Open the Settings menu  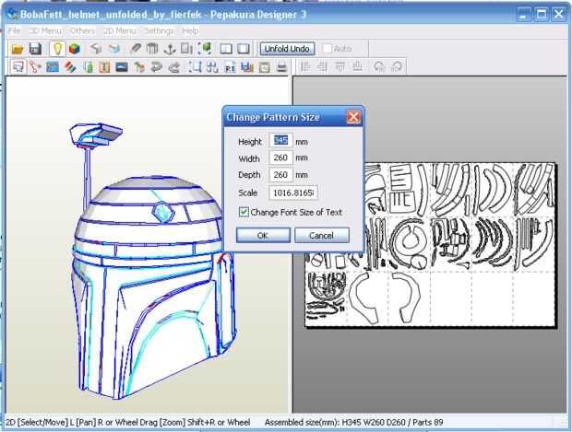[159, 31]
